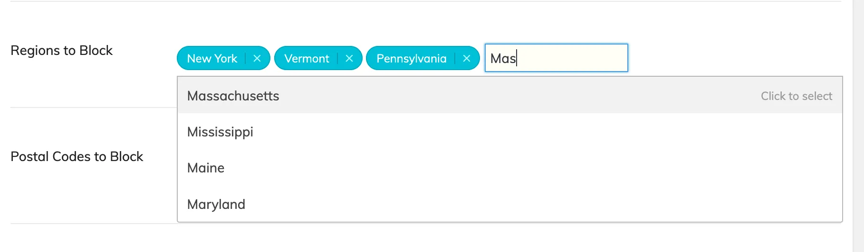Pick Maine from the dropdown options
Screen dimensions: 864x252
510,168
